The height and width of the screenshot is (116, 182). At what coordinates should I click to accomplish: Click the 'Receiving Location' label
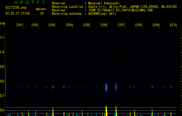tap(67, 7)
